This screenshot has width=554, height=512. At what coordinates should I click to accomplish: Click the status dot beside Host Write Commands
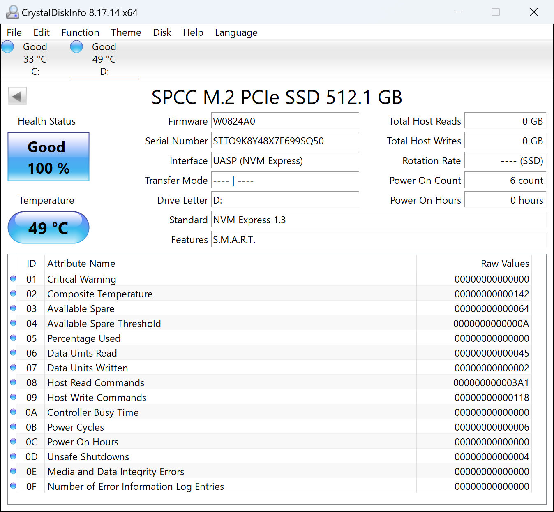[13, 397]
